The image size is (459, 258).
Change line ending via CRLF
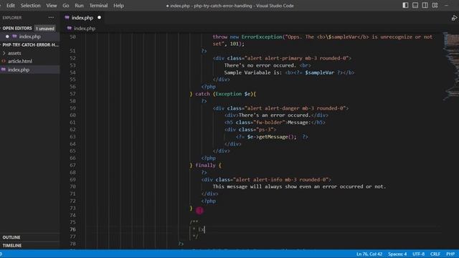click(435, 254)
